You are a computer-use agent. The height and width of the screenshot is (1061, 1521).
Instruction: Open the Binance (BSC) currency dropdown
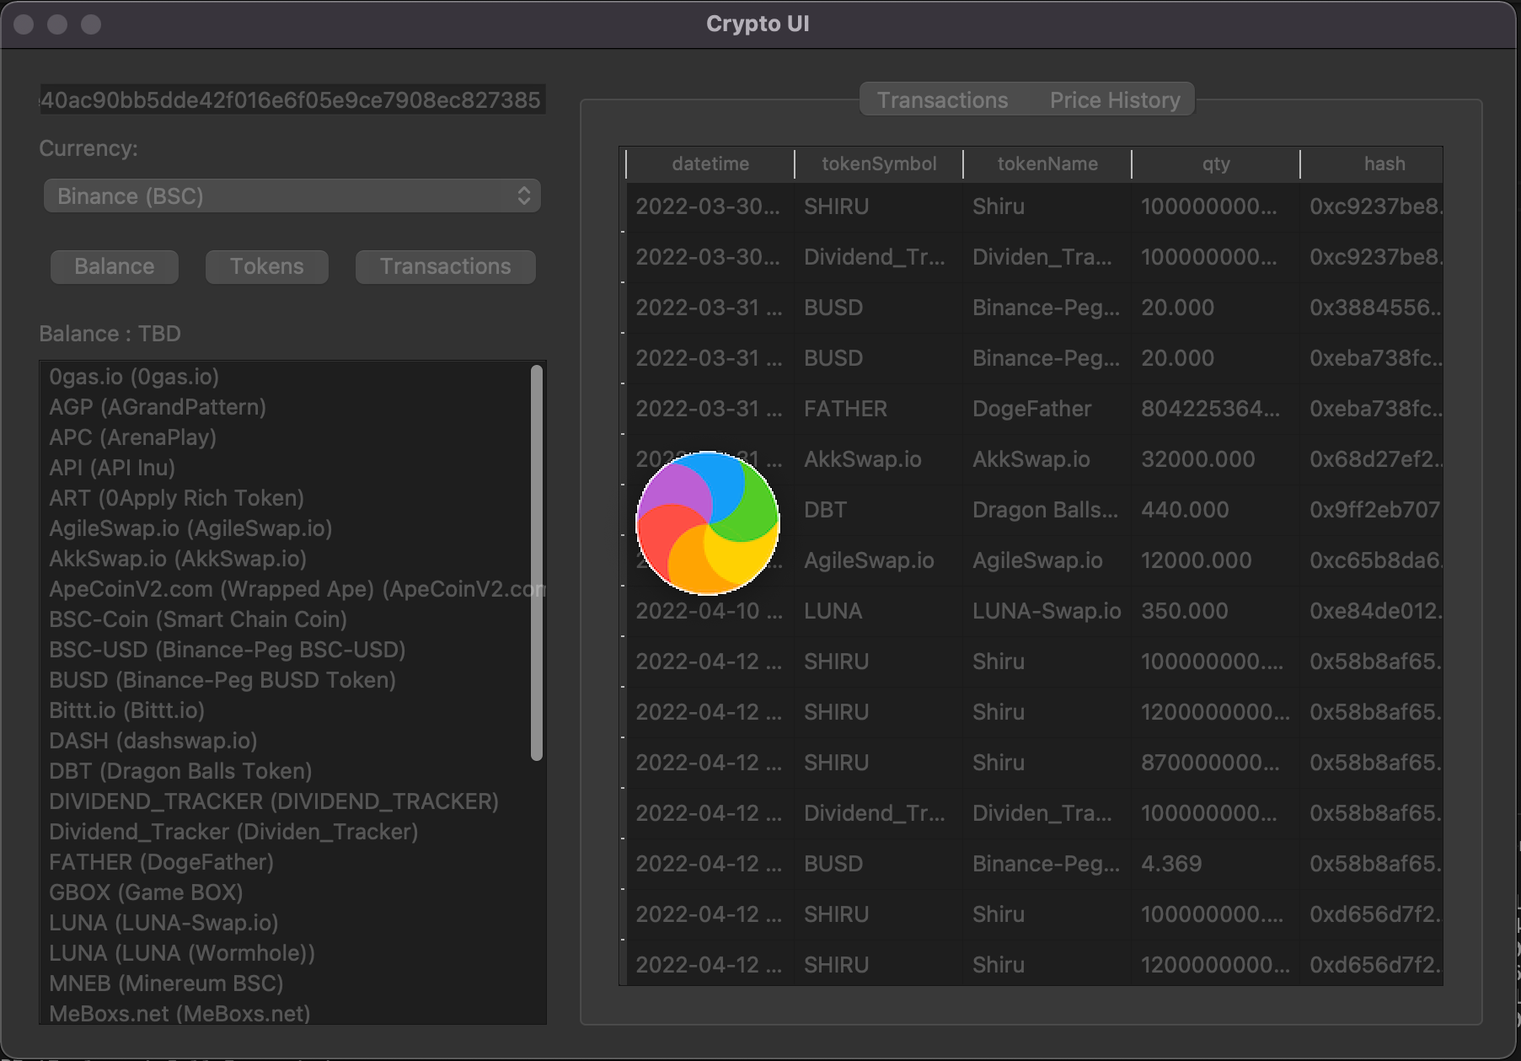(292, 196)
